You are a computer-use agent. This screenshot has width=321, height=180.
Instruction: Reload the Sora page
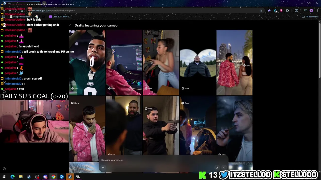point(16,10)
